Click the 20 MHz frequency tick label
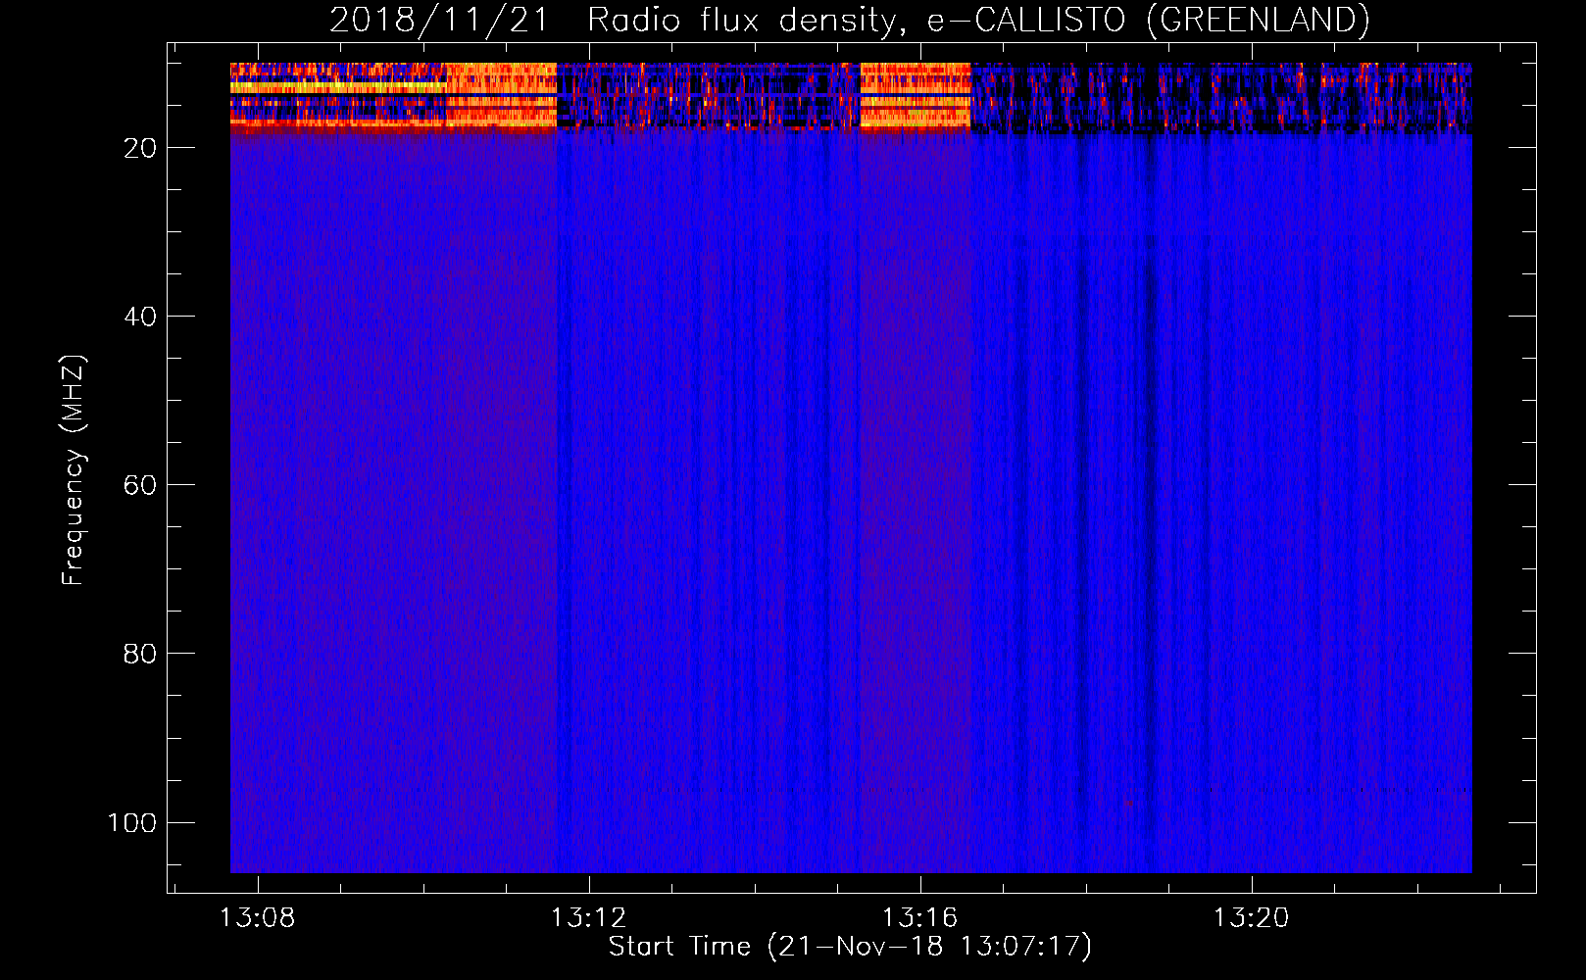This screenshot has width=1586, height=980. (x=140, y=148)
